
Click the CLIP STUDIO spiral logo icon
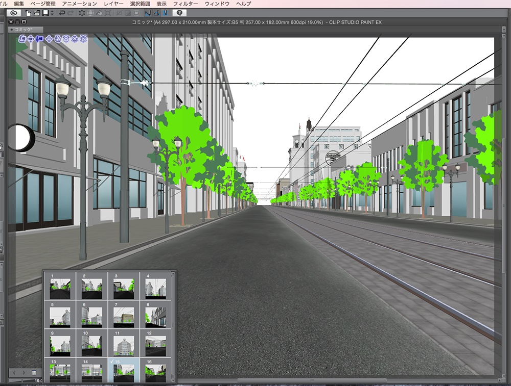[14, 13]
